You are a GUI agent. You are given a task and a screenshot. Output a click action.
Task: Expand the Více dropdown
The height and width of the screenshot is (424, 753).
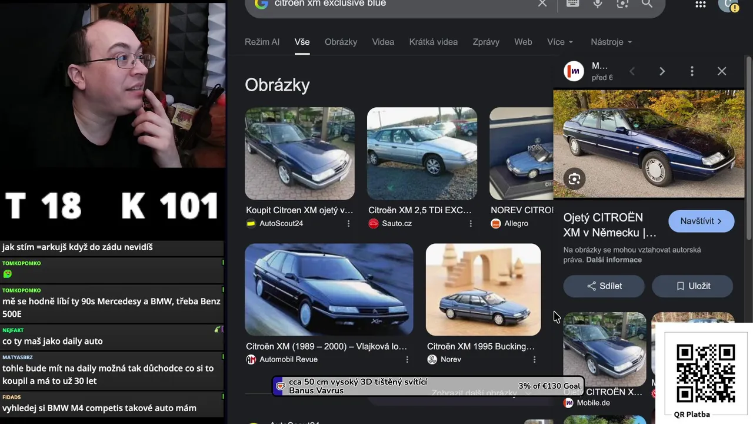pyautogui.click(x=560, y=42)
